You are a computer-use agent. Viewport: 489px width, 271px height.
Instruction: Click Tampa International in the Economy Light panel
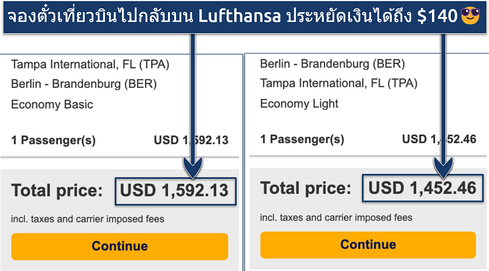pos(339,84)
